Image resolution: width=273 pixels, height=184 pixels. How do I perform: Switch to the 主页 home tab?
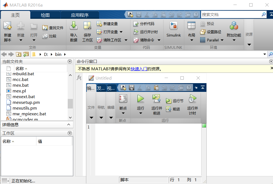(15, 15)
